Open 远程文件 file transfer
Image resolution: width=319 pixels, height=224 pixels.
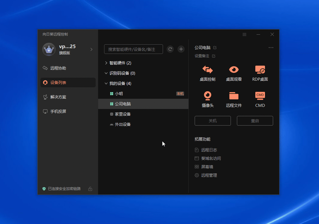(234, 99)
